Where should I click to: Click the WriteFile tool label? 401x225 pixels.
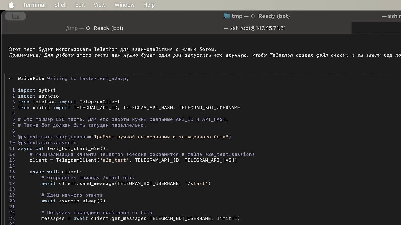click(x=31, y=78)
